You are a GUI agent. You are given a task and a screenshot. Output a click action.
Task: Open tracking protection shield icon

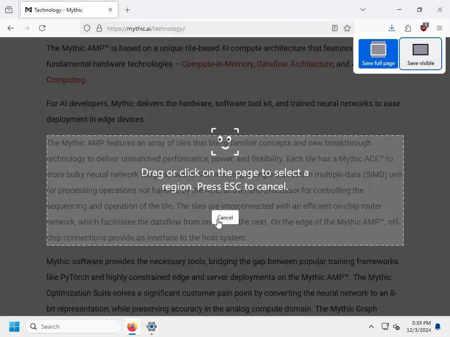coord(87,29)
